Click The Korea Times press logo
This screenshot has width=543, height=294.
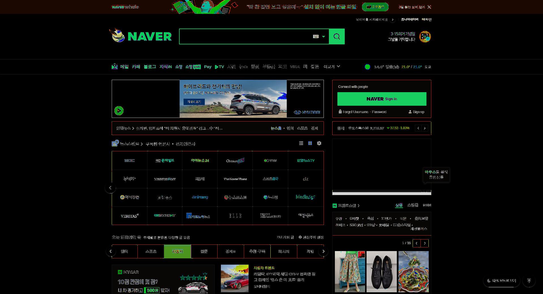[235, 179]
